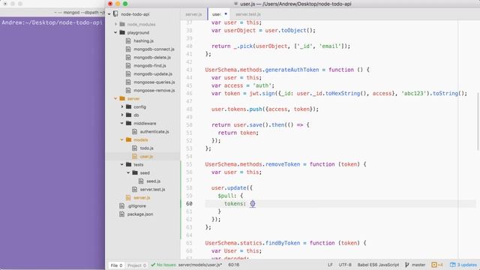Open the File 0 linter scope button

click(x=117, y=265)
